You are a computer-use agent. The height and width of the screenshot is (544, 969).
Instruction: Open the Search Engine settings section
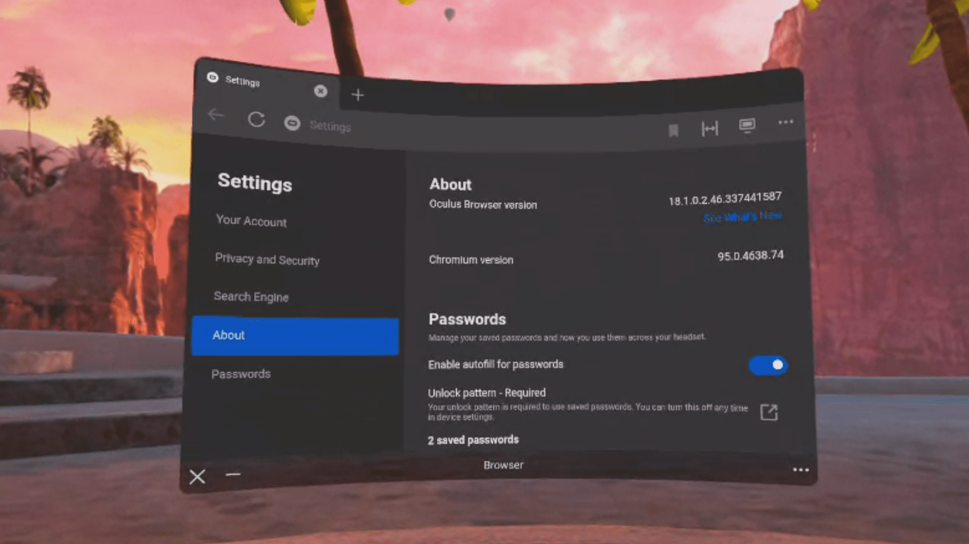click(x=251, y=296)
